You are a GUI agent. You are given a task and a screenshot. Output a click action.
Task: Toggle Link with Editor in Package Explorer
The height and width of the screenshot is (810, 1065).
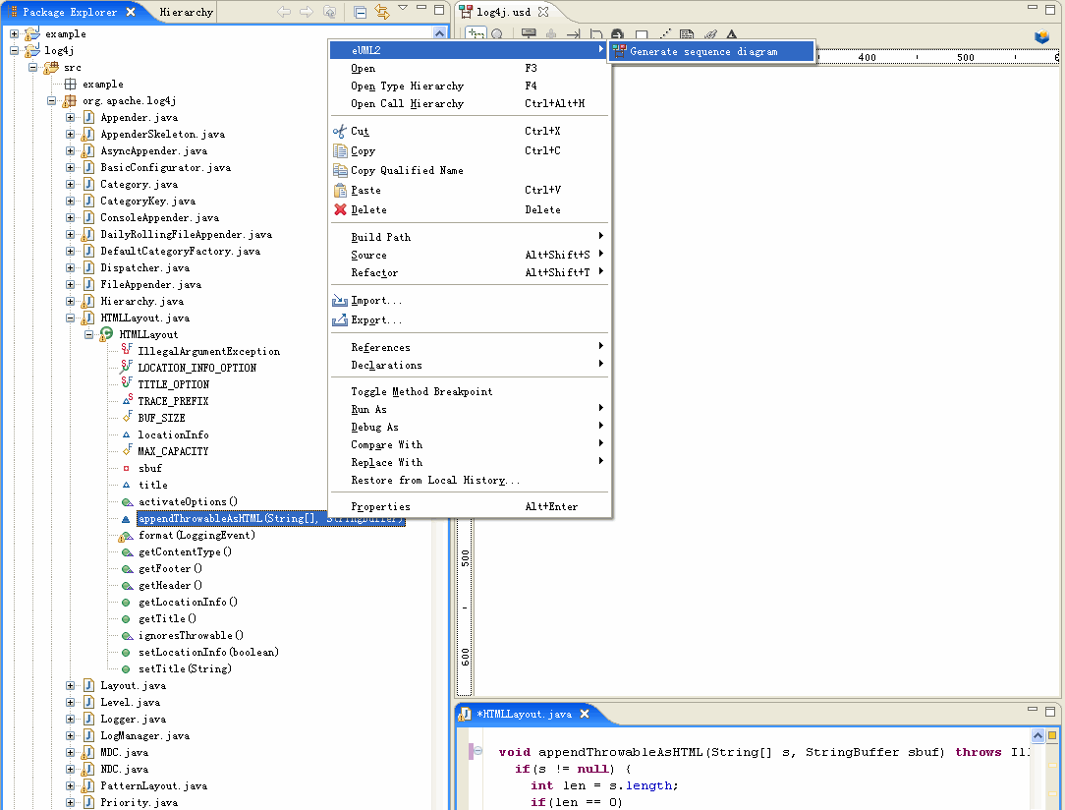click(x=382, y=13)
